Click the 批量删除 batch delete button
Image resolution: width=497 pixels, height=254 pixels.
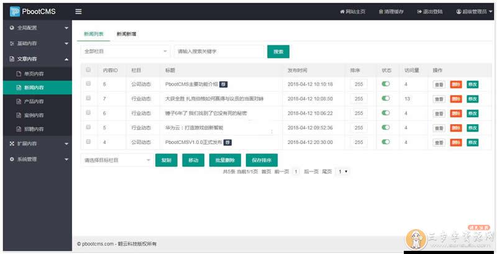pyautogui.click(x=224, y=160)
